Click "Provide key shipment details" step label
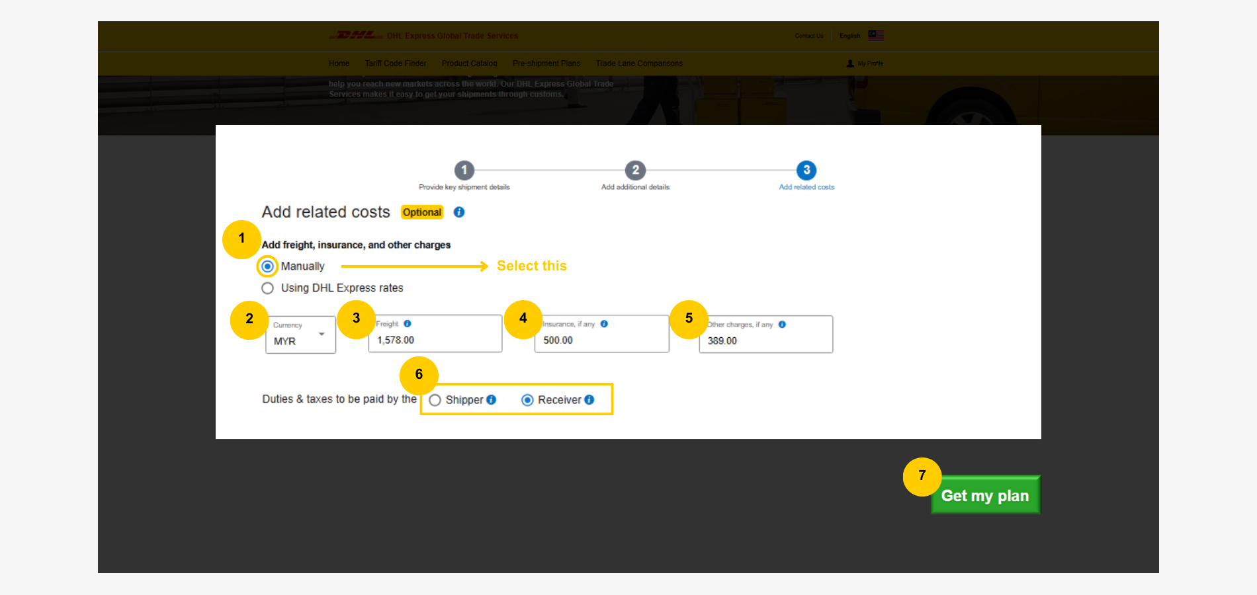The image size is (1257, 595). (464, 187)
